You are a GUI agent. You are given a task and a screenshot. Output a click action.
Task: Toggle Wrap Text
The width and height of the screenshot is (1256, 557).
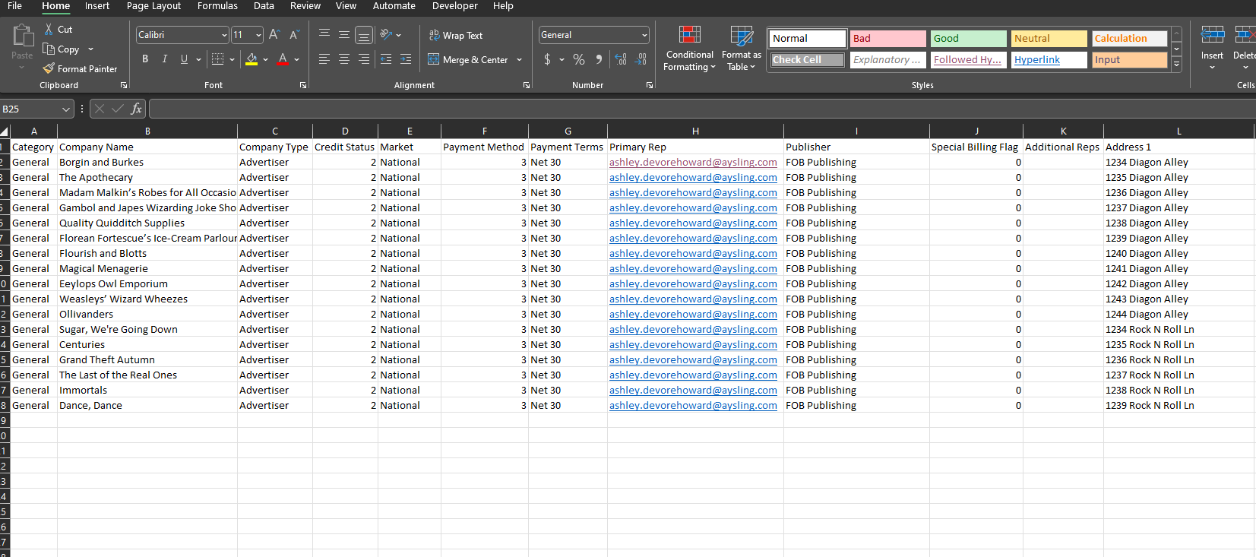pyautogui.click(x=456, y=35)
